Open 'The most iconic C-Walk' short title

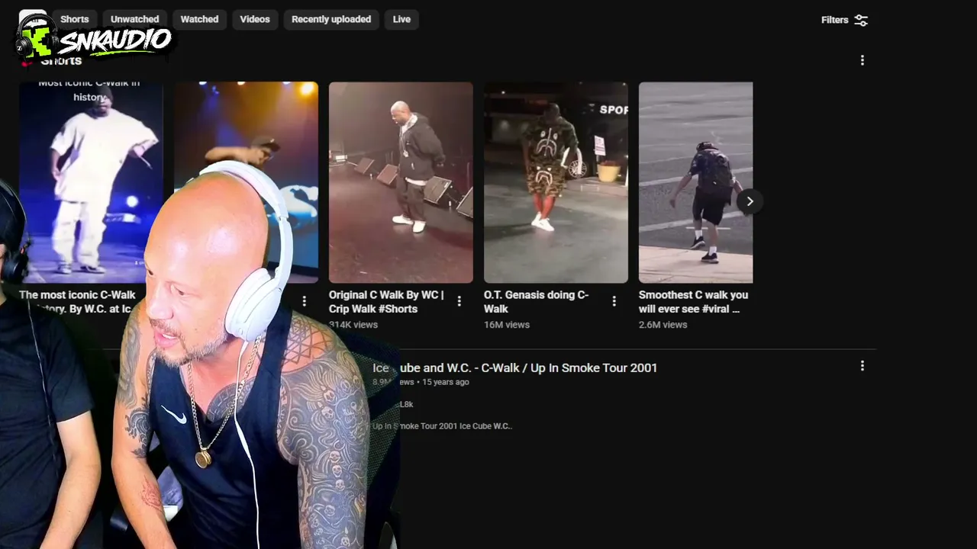pos(77,302)
